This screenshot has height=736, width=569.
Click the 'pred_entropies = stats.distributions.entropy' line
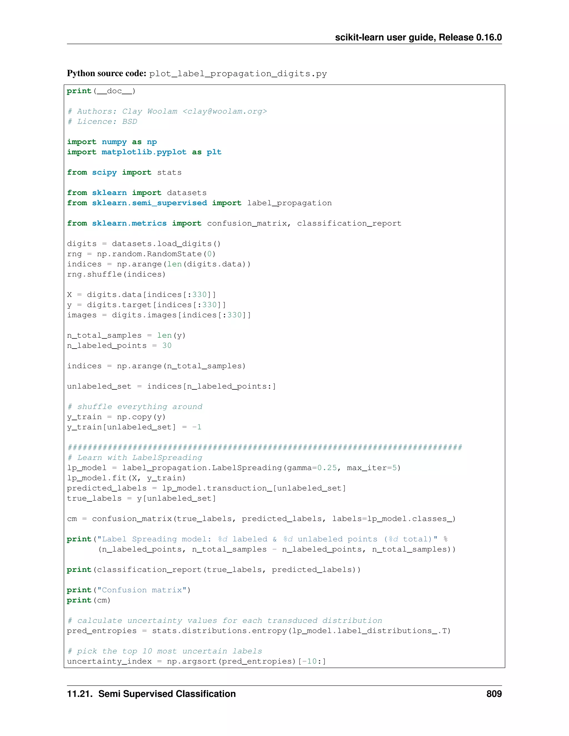259,631
